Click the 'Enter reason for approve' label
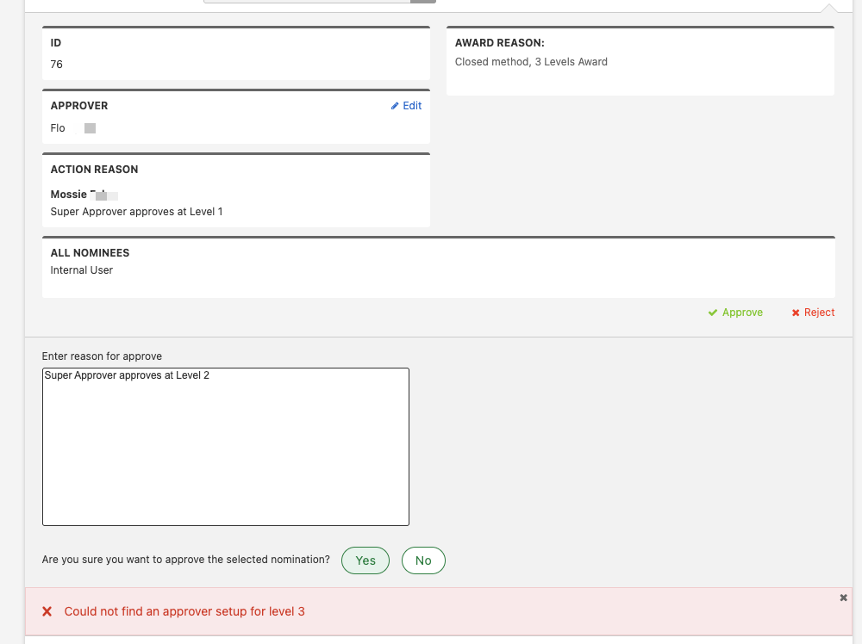Image resolution: width=862 pixels, height=644 pixels. click(x=102, y=356)
